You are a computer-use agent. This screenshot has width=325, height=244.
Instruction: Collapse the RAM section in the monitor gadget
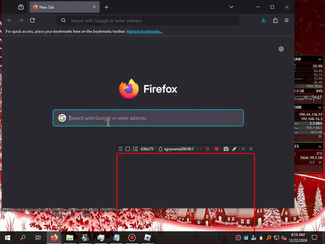pos(320,59)
